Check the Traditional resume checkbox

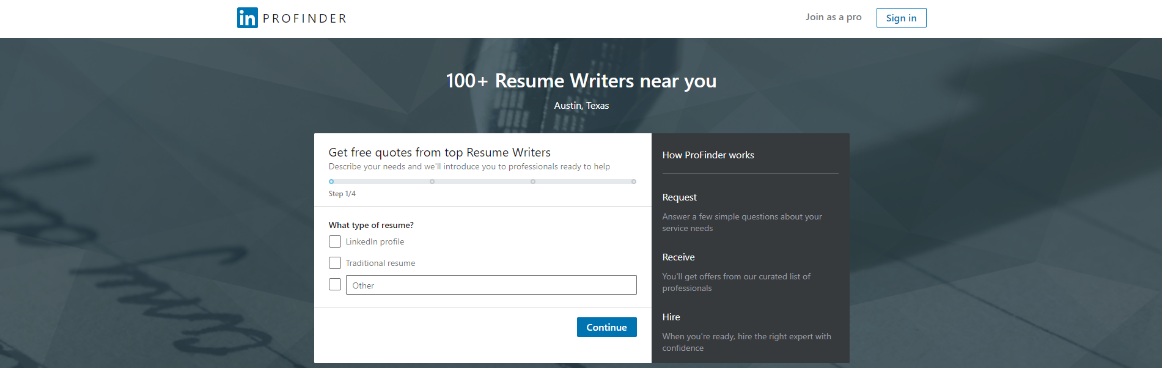(335, 263)
